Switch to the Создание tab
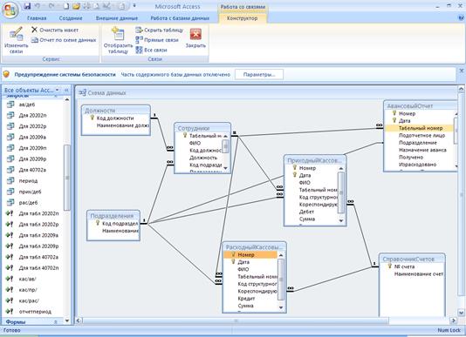 tap(71, 18)
